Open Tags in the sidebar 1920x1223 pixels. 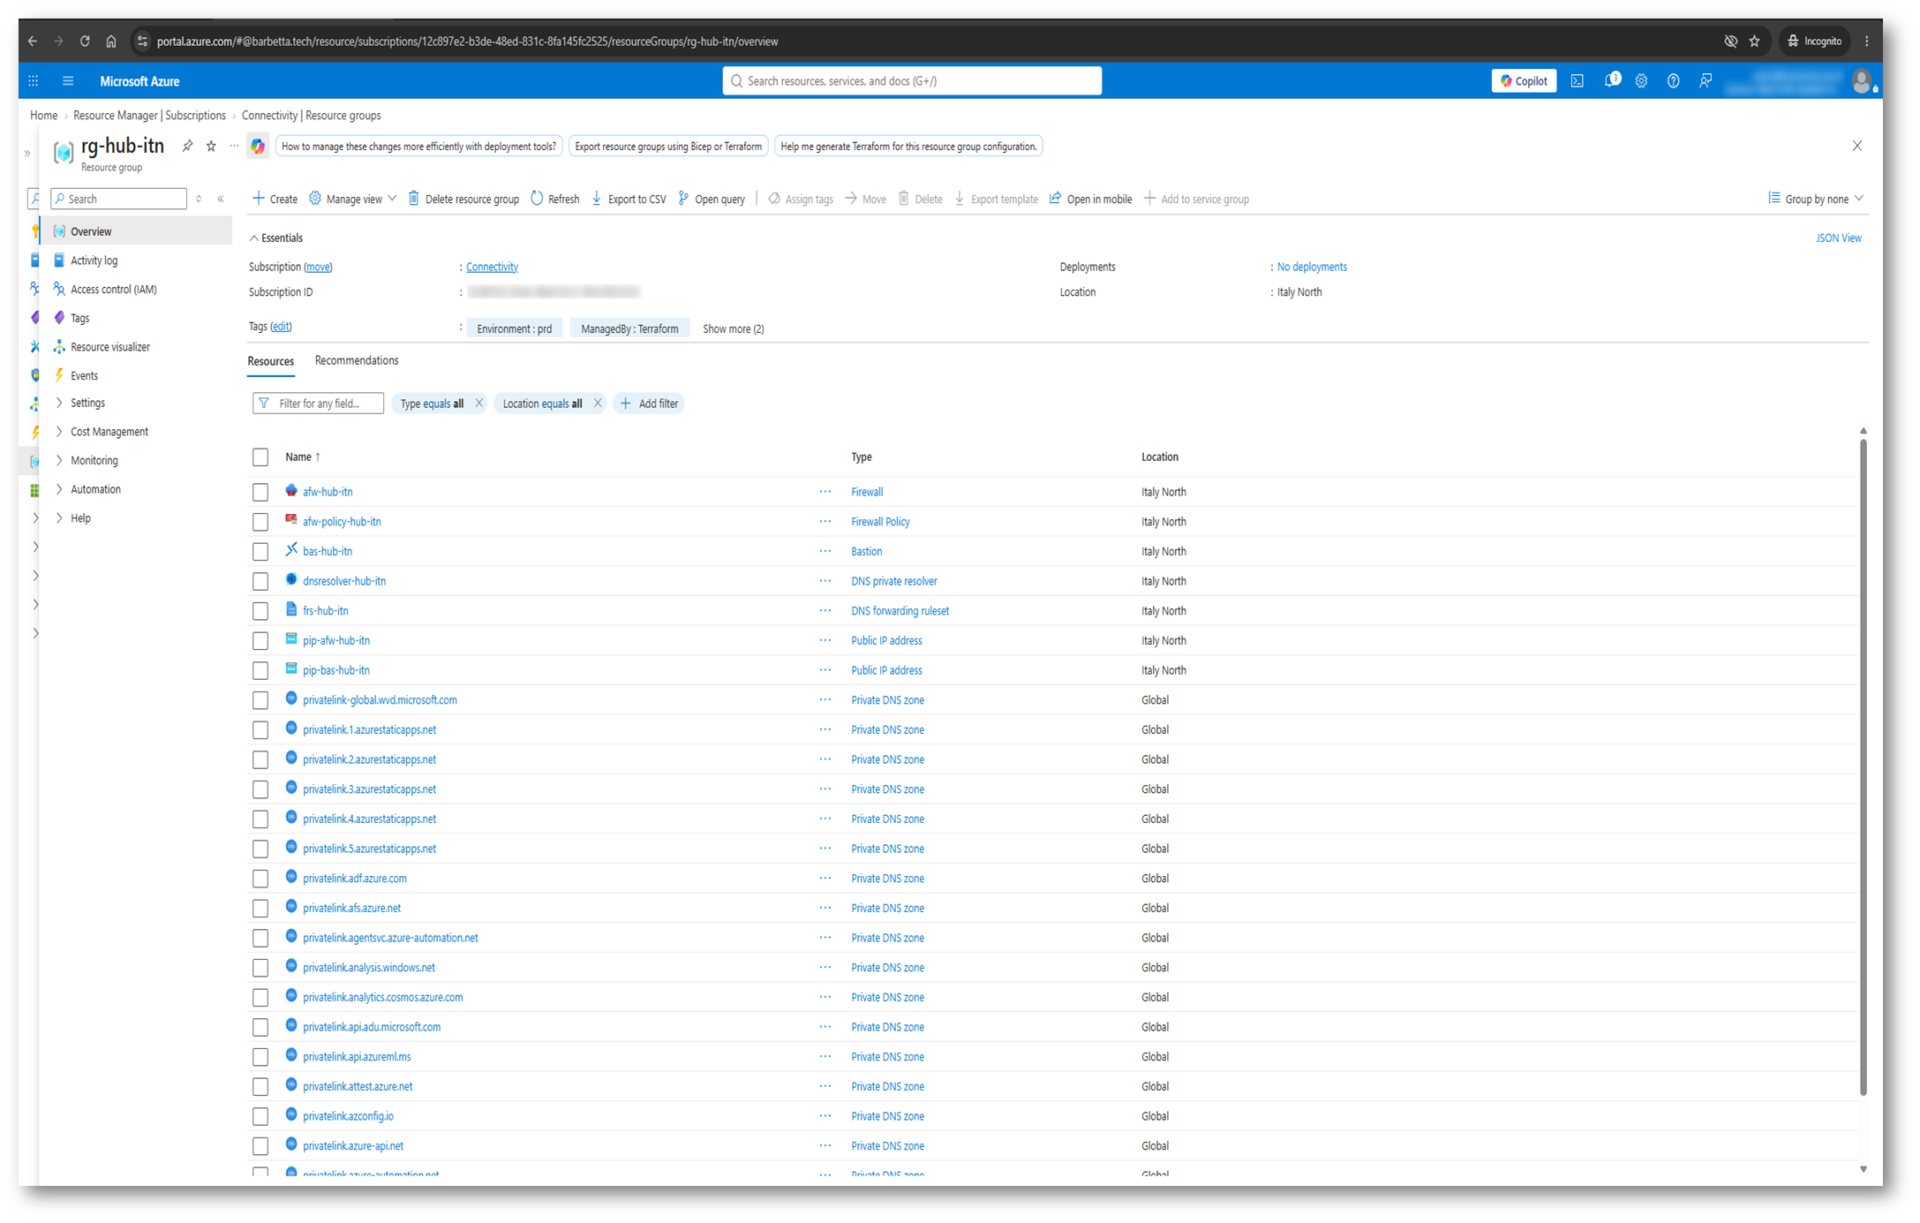pos(79,319)
